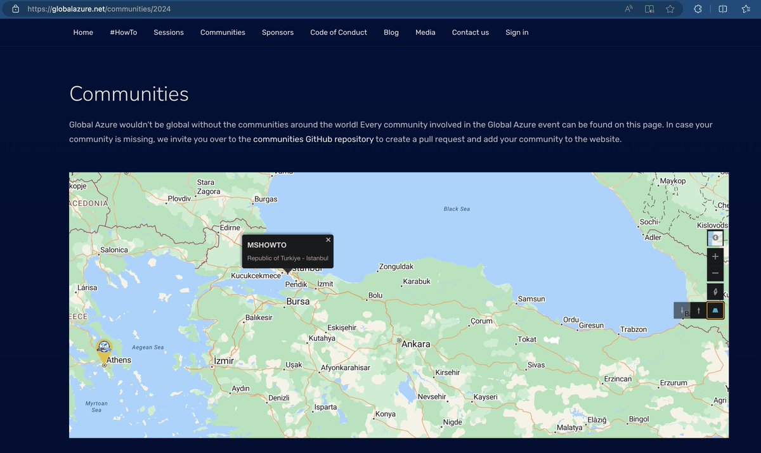Open the Favorites list icon

(x=746, y=9)
